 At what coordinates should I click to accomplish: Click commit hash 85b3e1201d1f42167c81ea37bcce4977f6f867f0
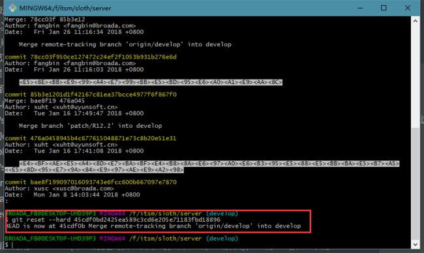point(103,95)
